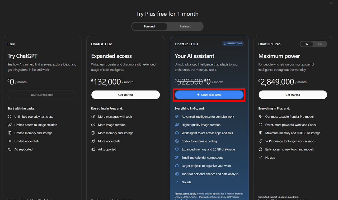
Task: Get started with the ChatGPT Pro plan
Action: point(293,95)
